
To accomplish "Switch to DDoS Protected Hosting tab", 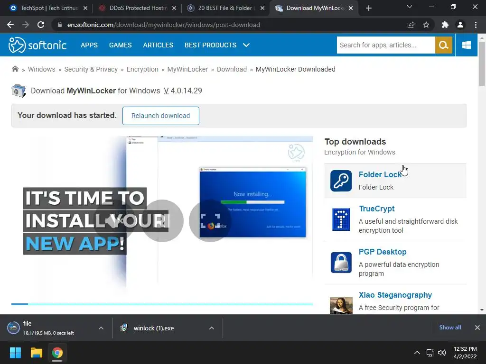I will point(138,8).
